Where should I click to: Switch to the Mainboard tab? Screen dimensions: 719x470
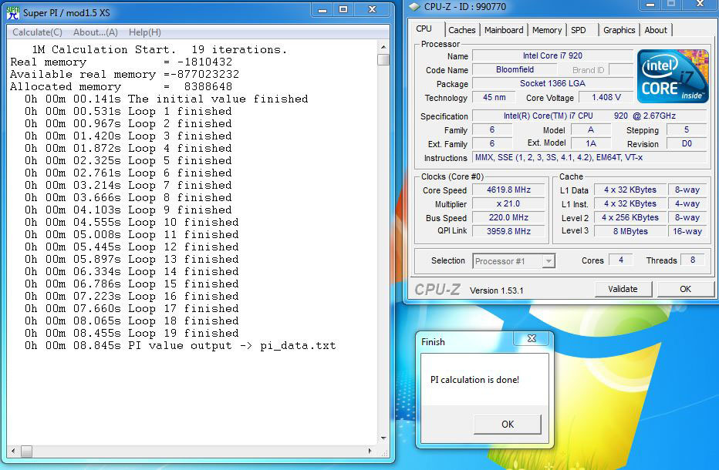(504, 30)
